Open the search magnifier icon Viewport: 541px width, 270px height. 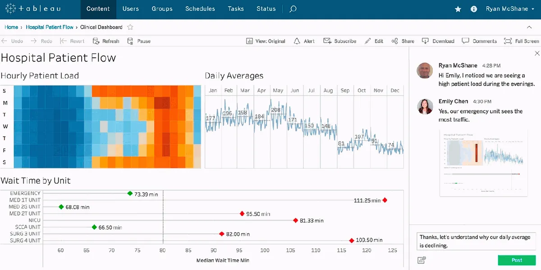[x=293, y=9]
